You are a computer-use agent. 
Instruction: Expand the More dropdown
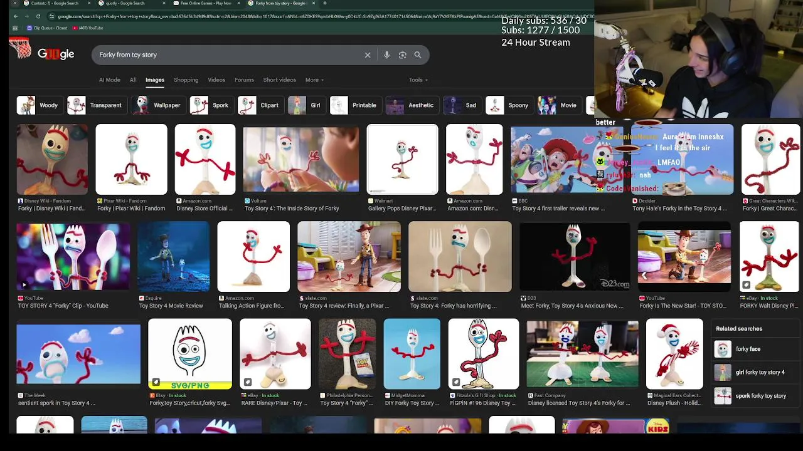[314, 80]
